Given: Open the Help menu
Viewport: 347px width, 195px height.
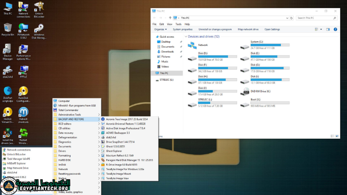Looking at the screenshot, I should (x=187, y=24).
